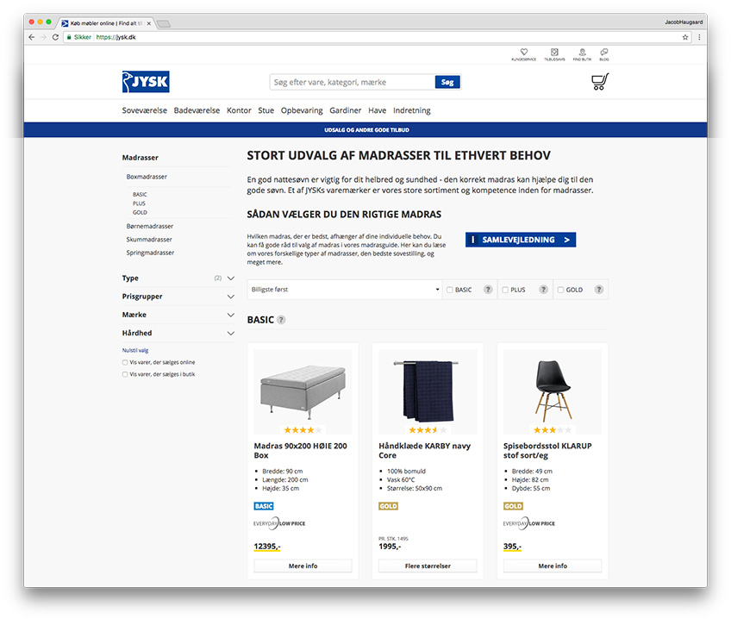Select Skummadrasser category
731x619 pixels.
[x=149, y=239]
